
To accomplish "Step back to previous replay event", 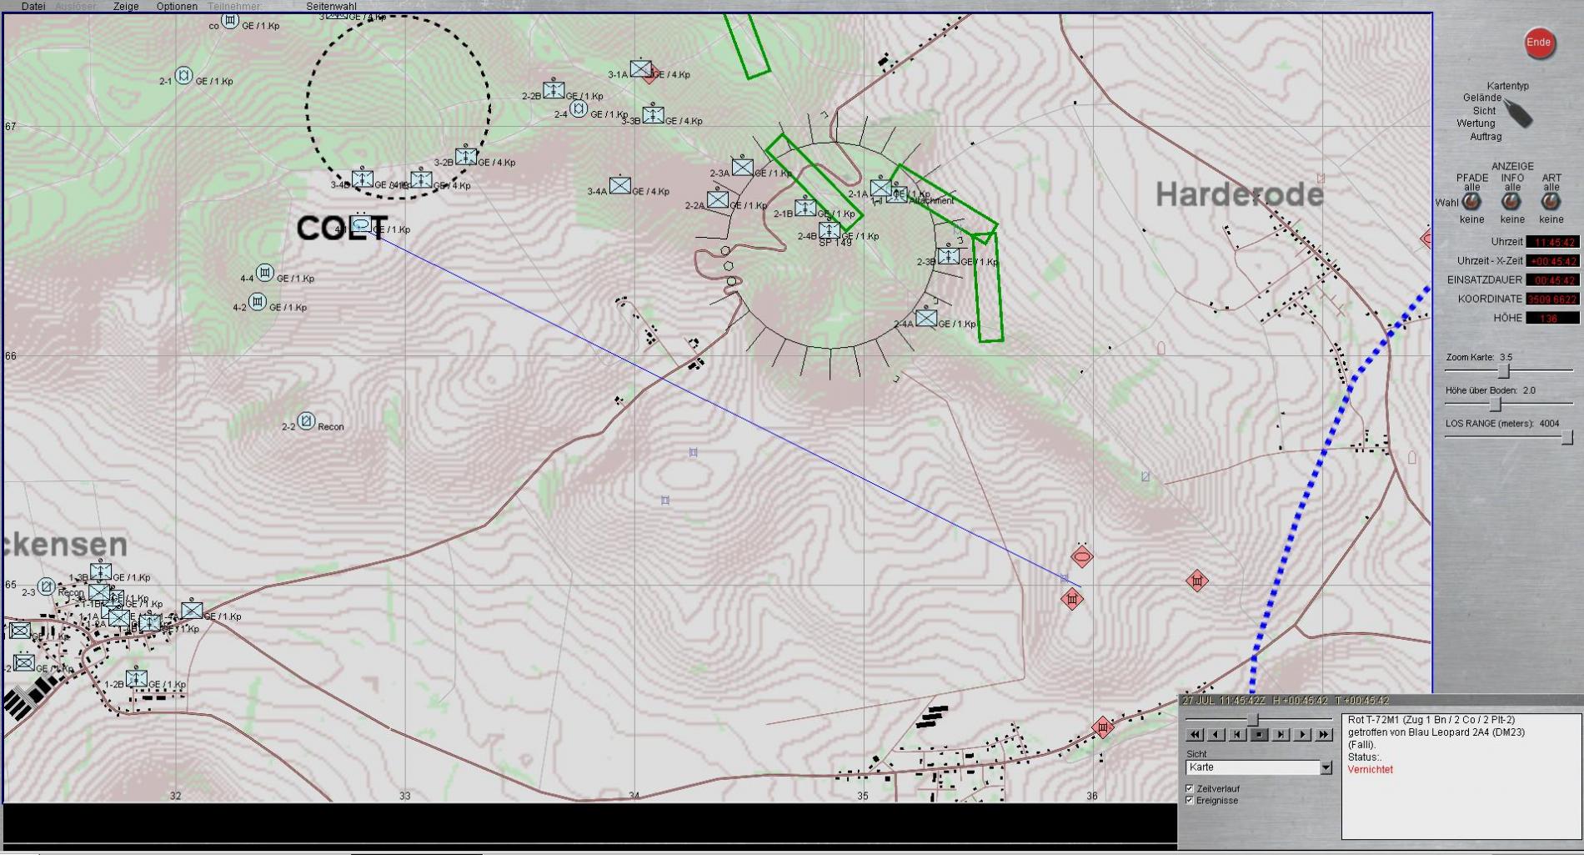I will [1237, 735].
